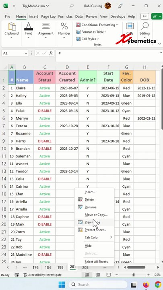Switch to Page Layout view
Image resolution: width=163 pixels, height=290 pixels.
98,275
